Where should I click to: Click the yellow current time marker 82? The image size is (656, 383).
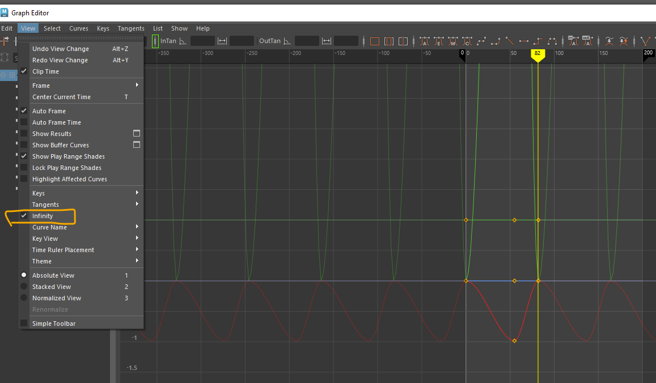point(538,54)
